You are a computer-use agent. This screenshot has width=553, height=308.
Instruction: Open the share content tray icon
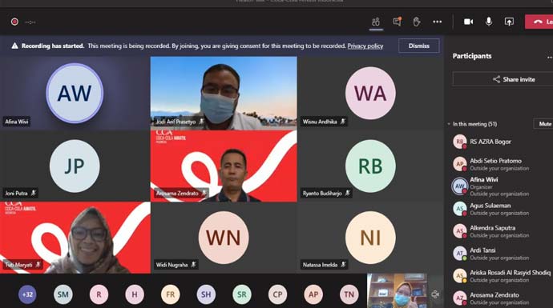(x=509, y=22)
